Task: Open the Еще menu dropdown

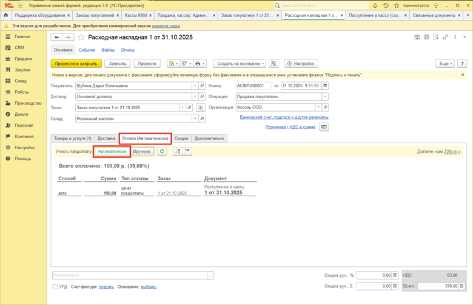Action: click(x=444, y=63)
